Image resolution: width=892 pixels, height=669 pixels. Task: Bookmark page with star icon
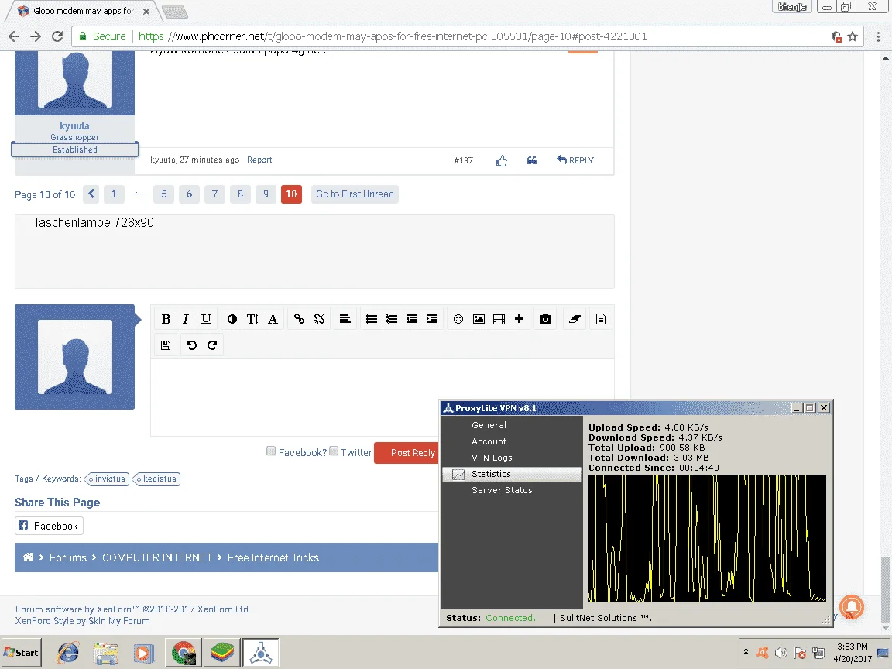pyautogui.click(x=853, y=36)
